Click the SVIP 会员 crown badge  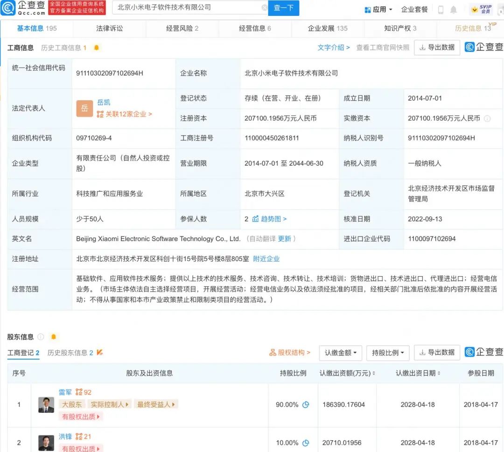click(482, 9)
